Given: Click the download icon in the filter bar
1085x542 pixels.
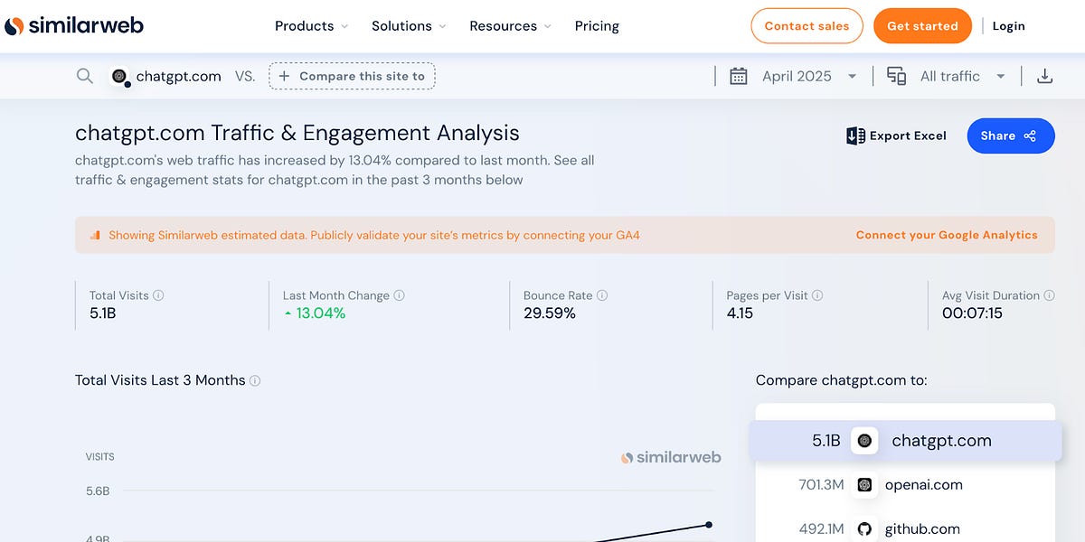Looking at the screenshot, I should [1044, 77].
